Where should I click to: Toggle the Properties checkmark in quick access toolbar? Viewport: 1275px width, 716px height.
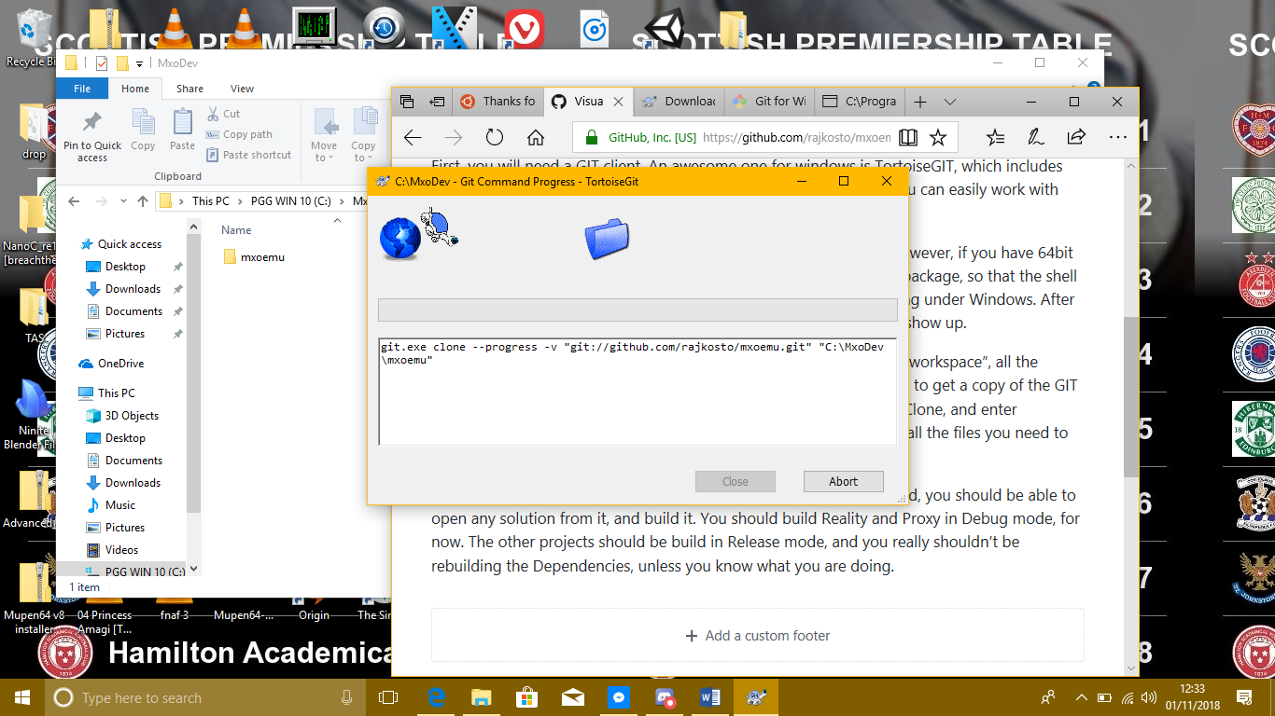(x=102, y=63)
